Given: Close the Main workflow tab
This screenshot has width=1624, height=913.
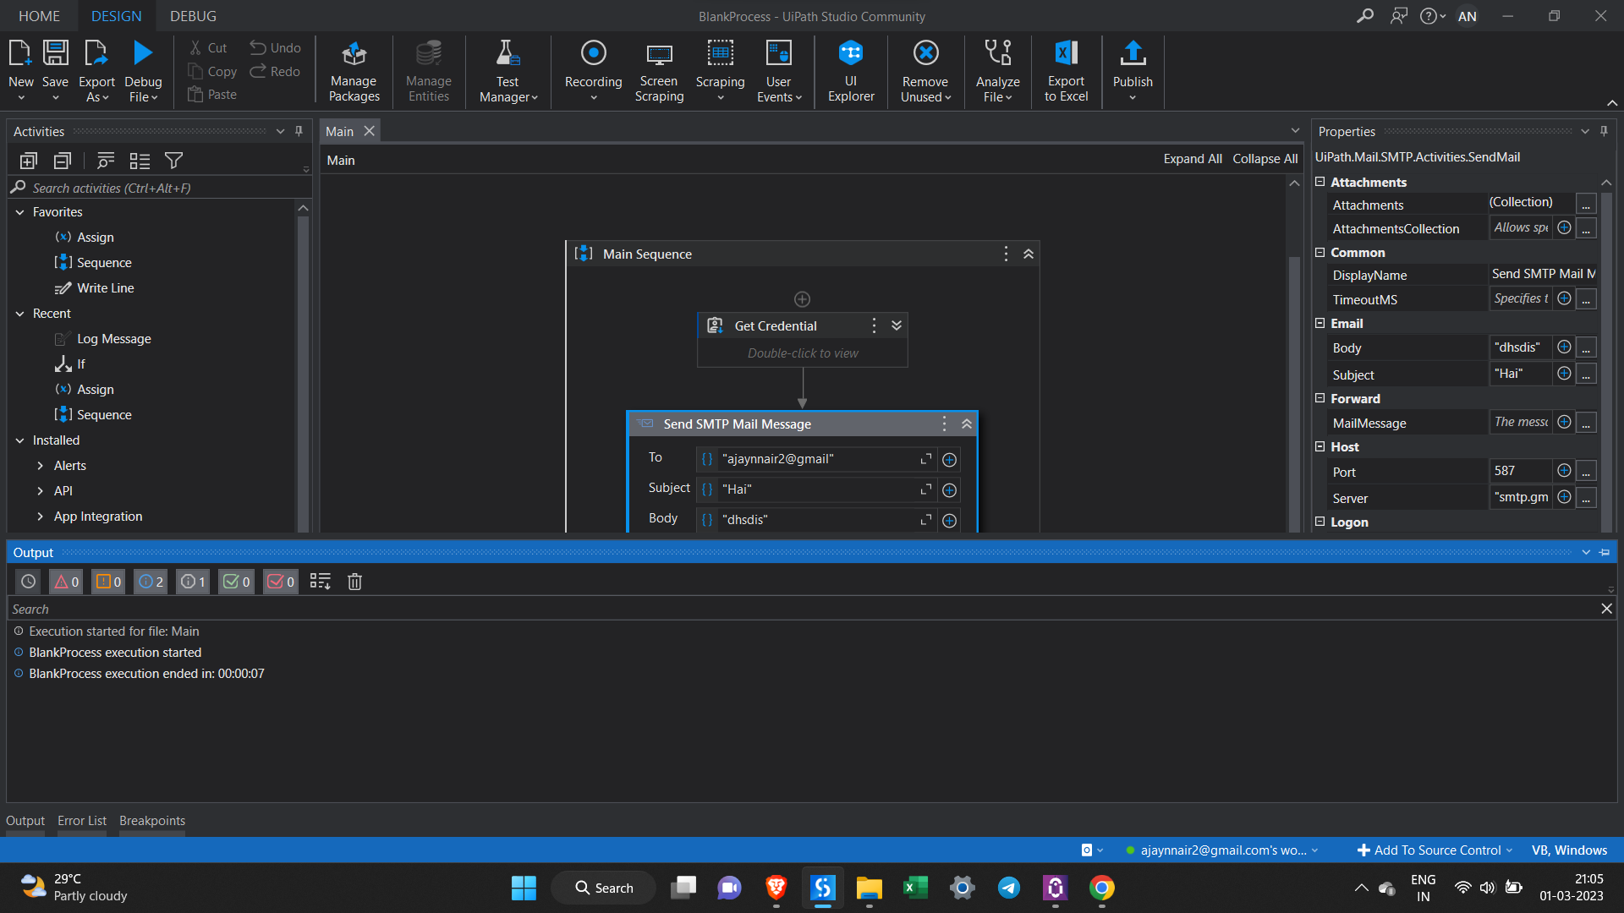Looking at the screenshot, I should point(369,131).
